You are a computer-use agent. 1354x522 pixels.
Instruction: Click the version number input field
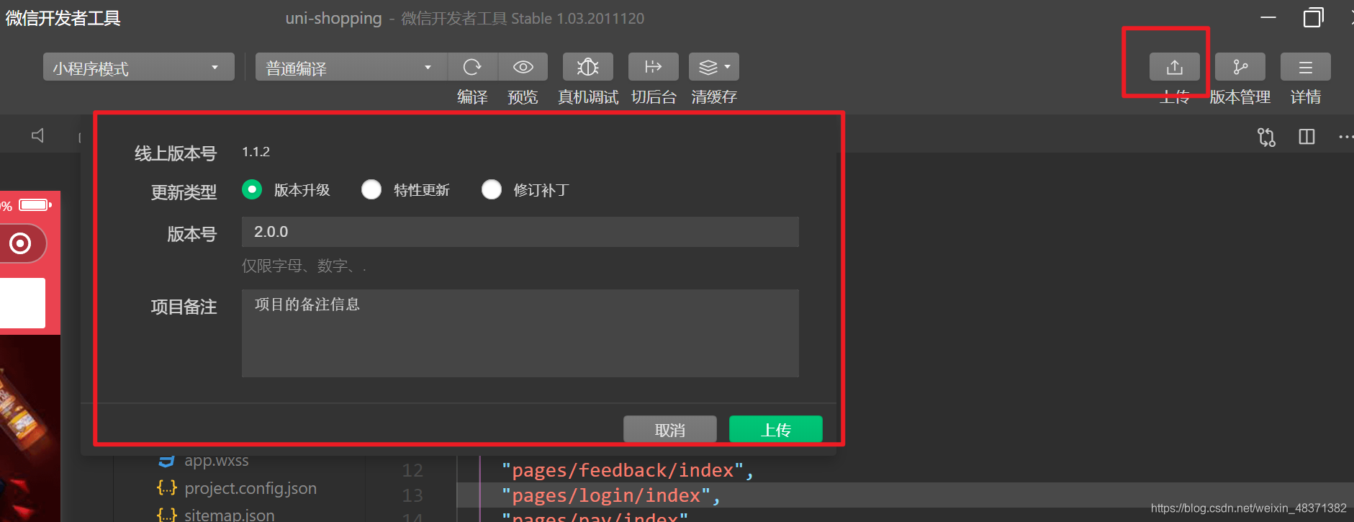click(520, 232)
